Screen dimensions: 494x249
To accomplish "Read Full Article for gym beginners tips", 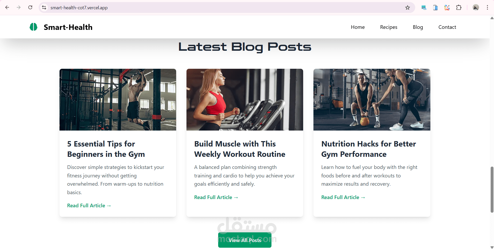I will 89,205.
